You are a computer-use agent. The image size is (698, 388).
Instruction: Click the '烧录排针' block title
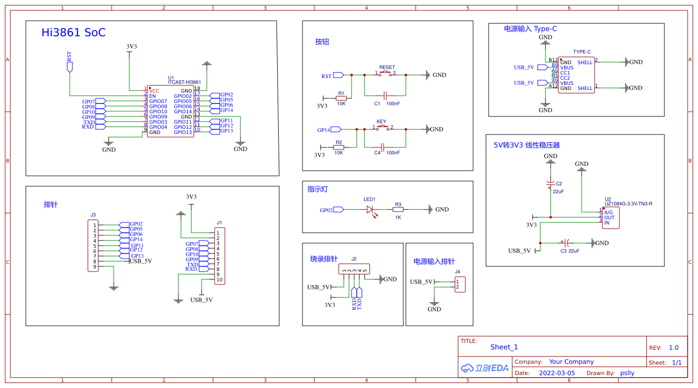(x=324, y=259)
